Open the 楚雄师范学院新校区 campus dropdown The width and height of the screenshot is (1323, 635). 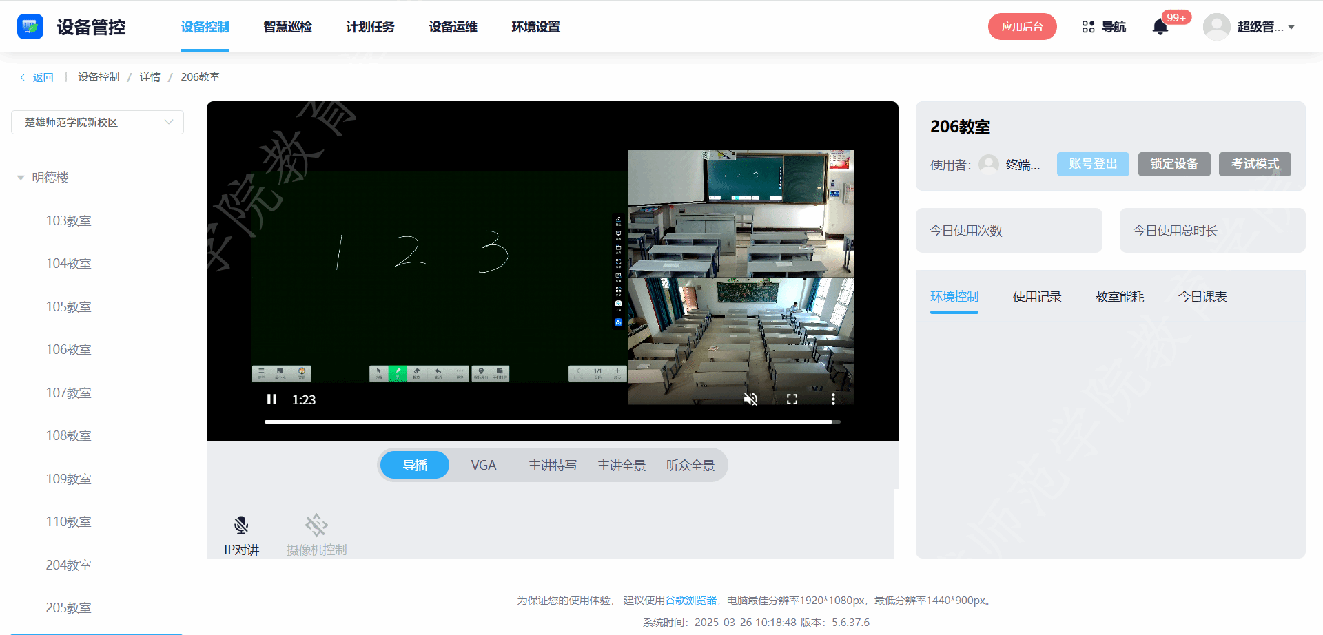(x=97, y=123)
